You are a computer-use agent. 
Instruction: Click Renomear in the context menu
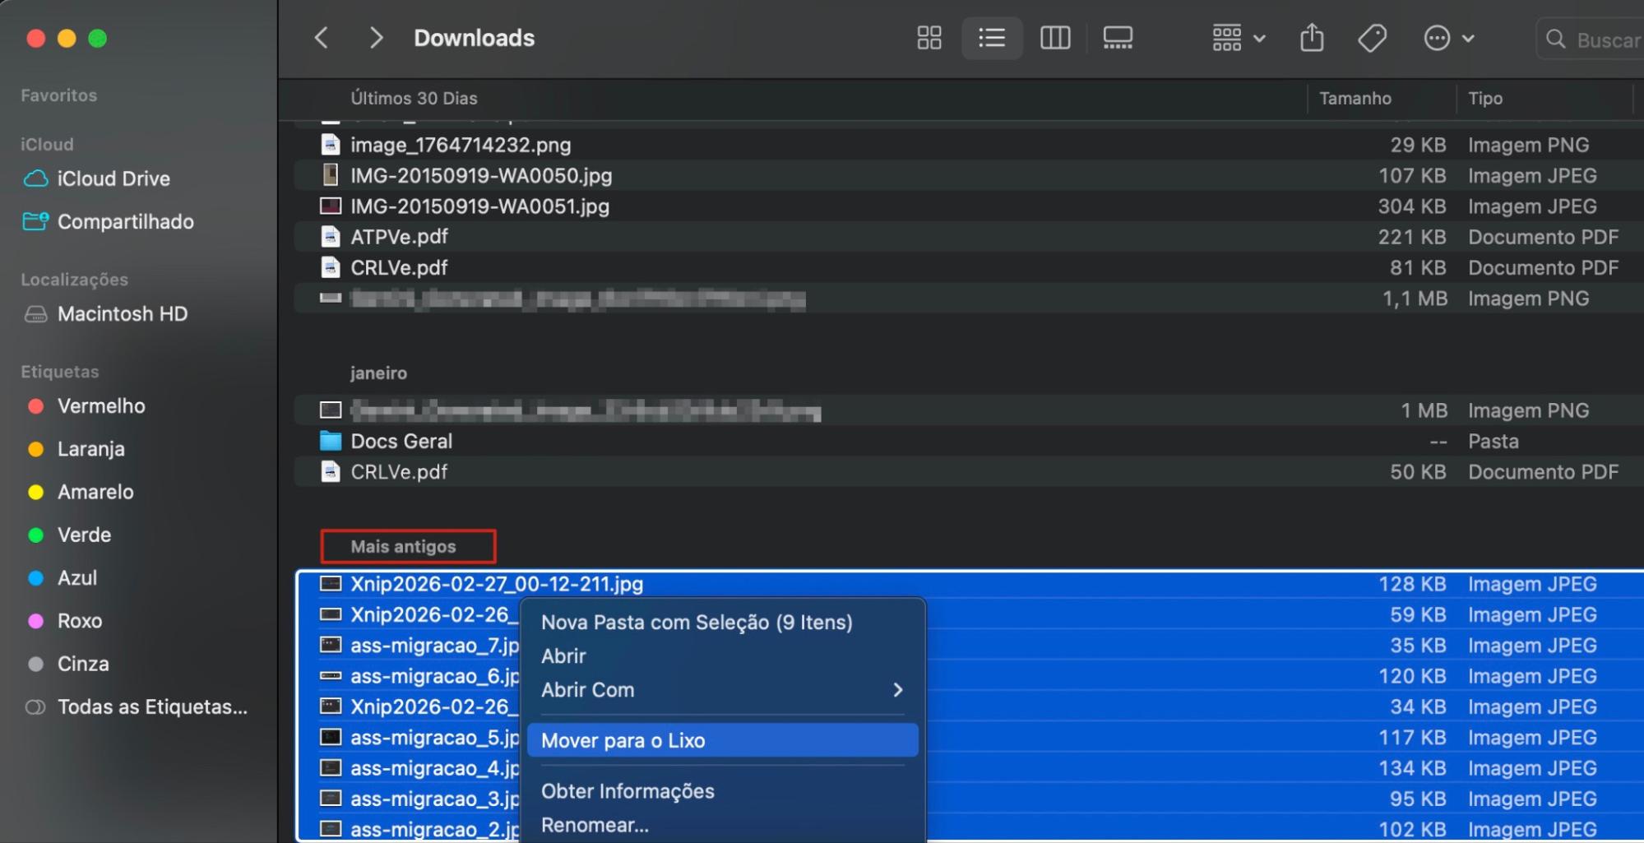click(x=594, y=825)
